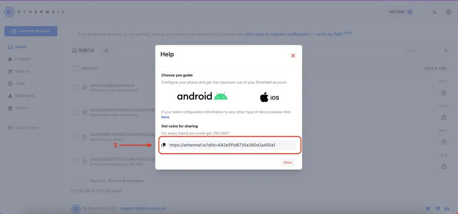Star the ethermail@ethermail.io message

click(x=84, y=87)
